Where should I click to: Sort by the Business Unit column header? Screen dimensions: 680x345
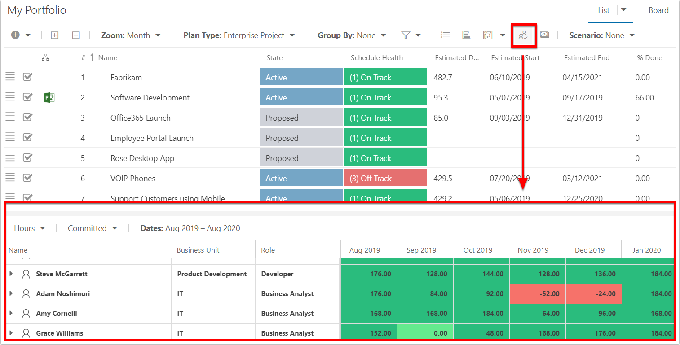click(x=198, y=250)
